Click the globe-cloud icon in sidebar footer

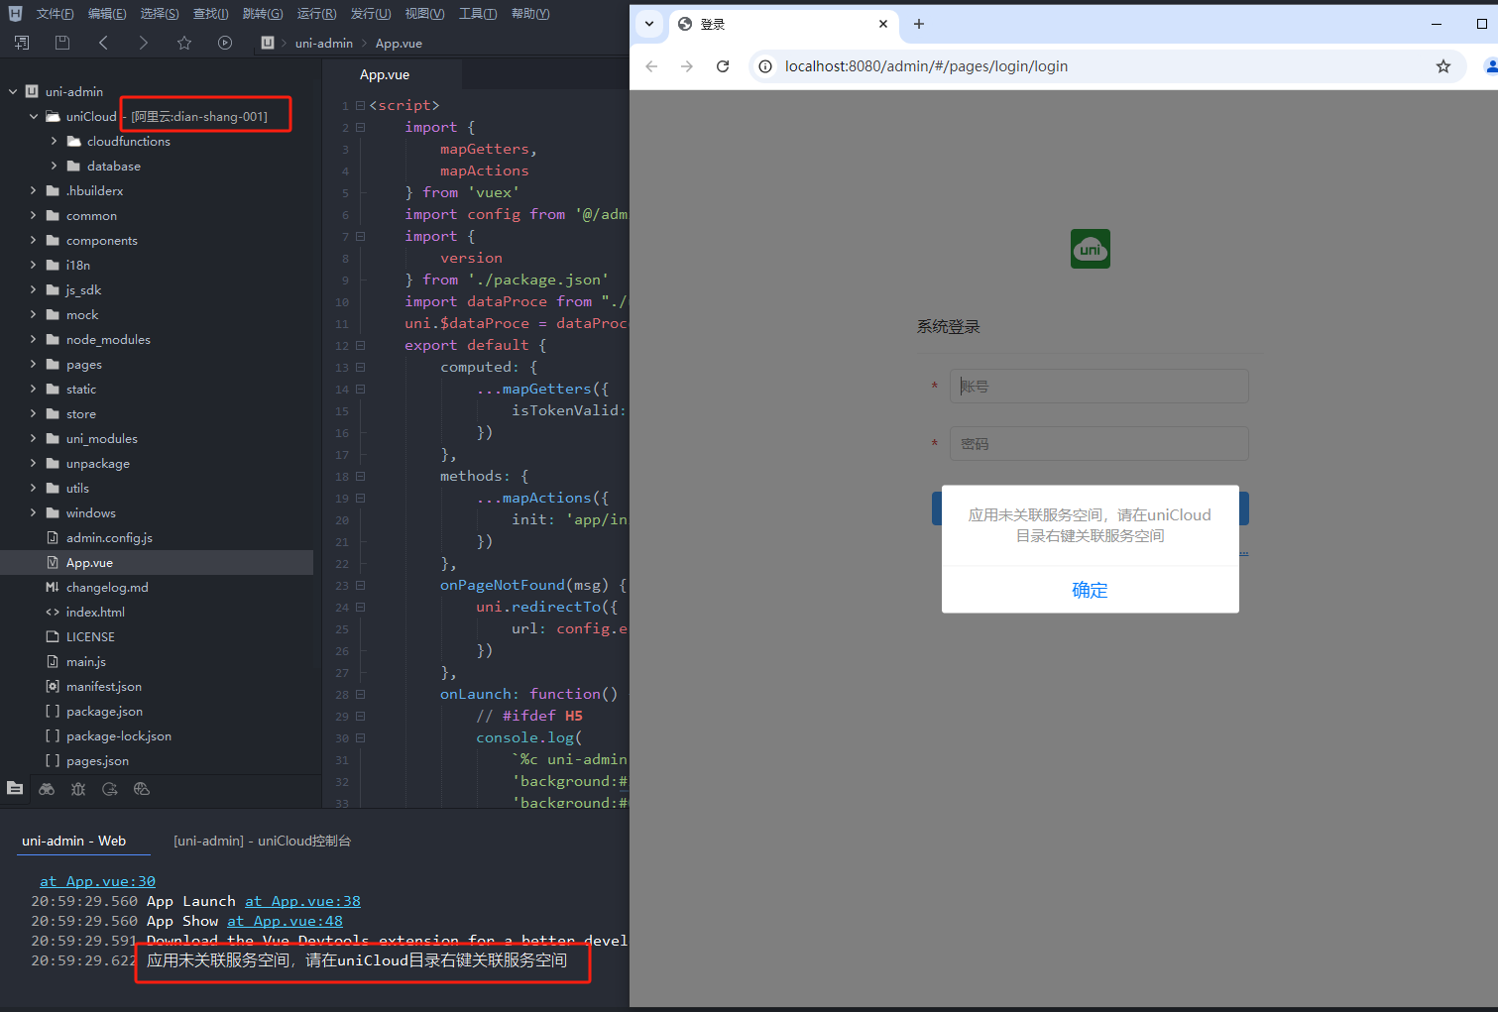[x=142, y=789]
